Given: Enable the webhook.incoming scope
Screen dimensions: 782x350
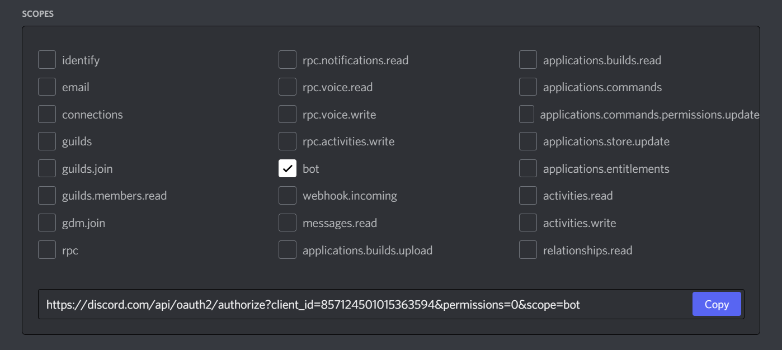Looking at the screenshot, I should coord(288,195).
